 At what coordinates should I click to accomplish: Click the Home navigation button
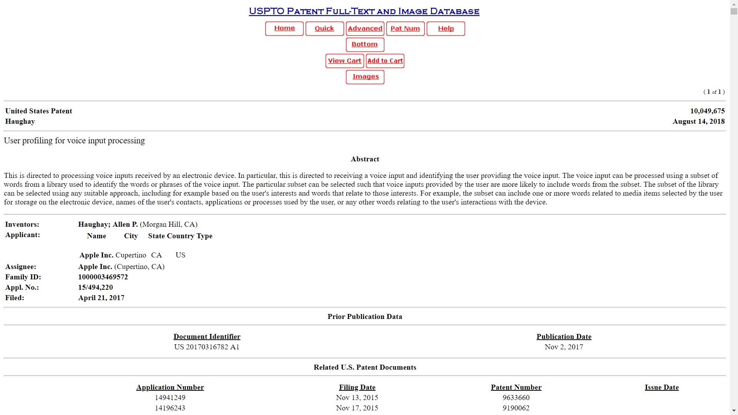click(x=284, y=28)
